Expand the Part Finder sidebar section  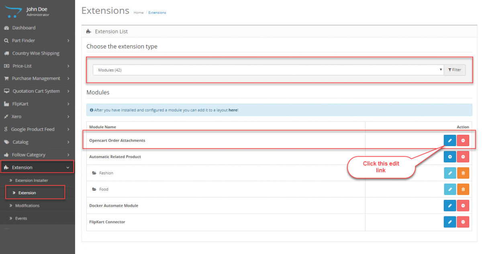pos(24,40)
